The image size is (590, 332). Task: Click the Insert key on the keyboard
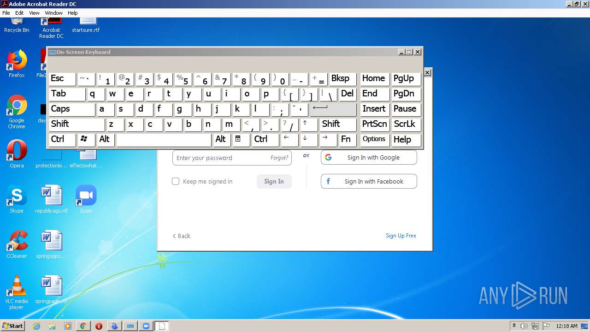375,109
